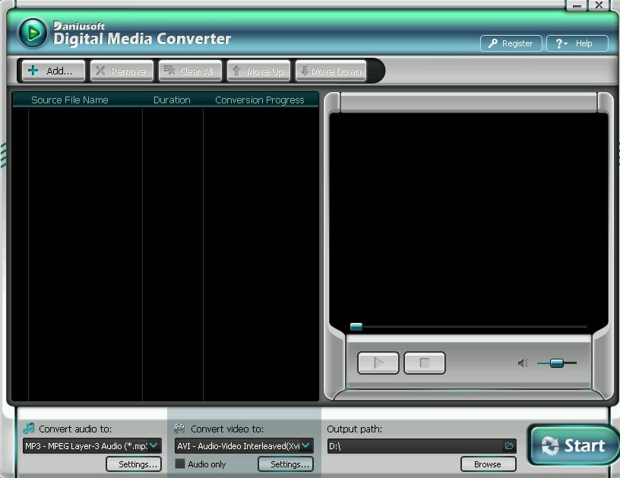Viewport: 620px width, 478px height.
Task: Minimize the converter window
Action: [577, 5]
